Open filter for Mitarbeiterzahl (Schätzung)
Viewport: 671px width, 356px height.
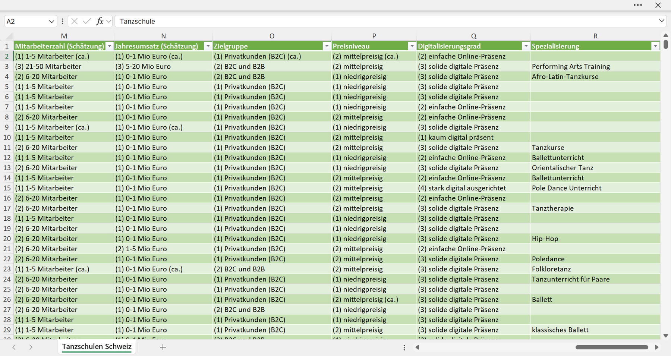click(x=109, y=46)
